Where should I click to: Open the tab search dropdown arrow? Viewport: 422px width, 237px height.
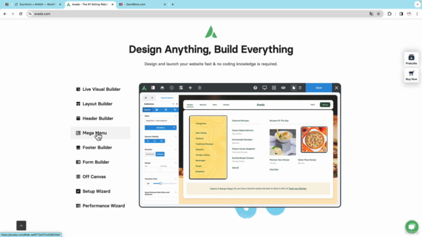(x=417, y=5)
